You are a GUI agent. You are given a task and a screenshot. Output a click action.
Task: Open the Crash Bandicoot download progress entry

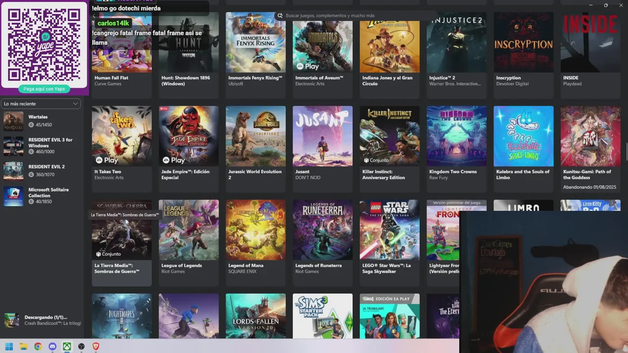tap(42, 320)
